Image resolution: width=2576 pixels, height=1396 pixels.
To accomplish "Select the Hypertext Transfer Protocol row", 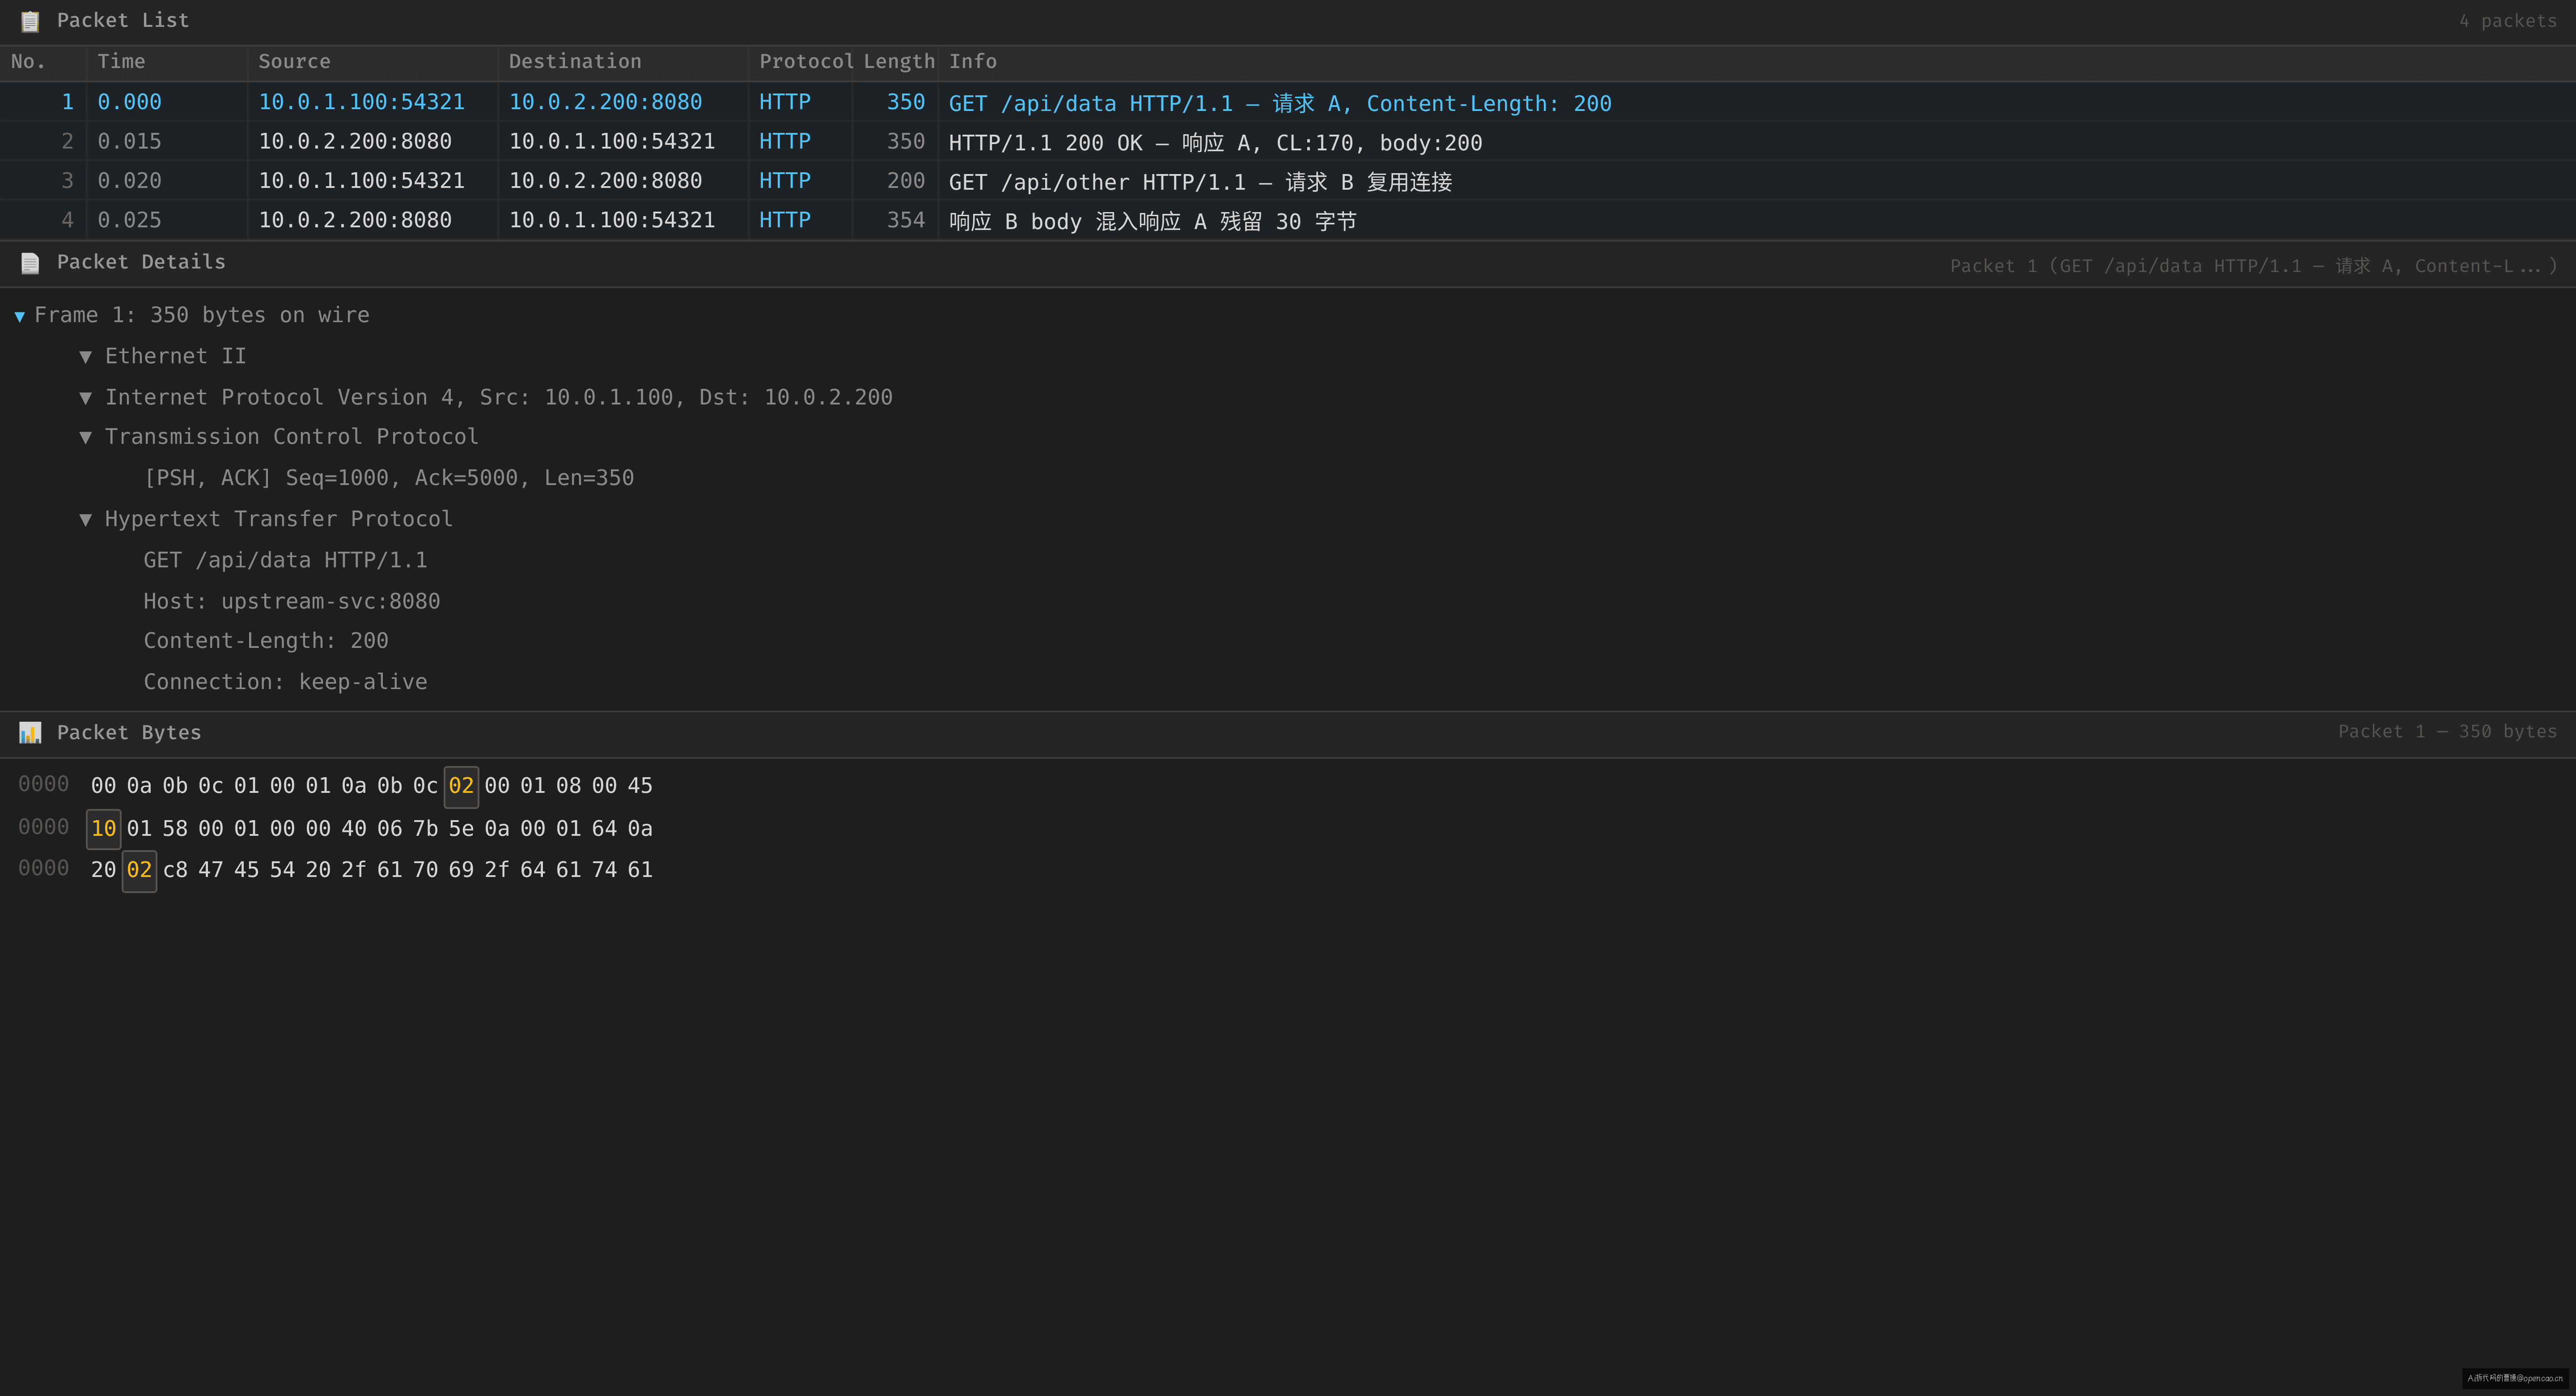I will point(279,519).
